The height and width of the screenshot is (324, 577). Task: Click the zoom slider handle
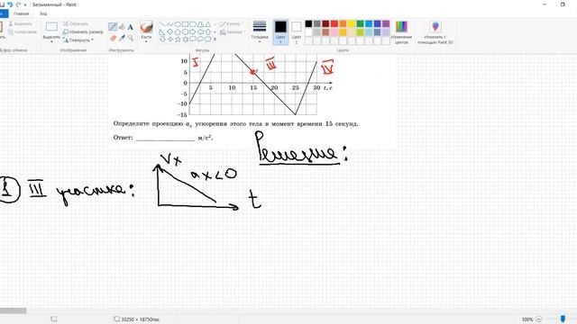point(563,319)
